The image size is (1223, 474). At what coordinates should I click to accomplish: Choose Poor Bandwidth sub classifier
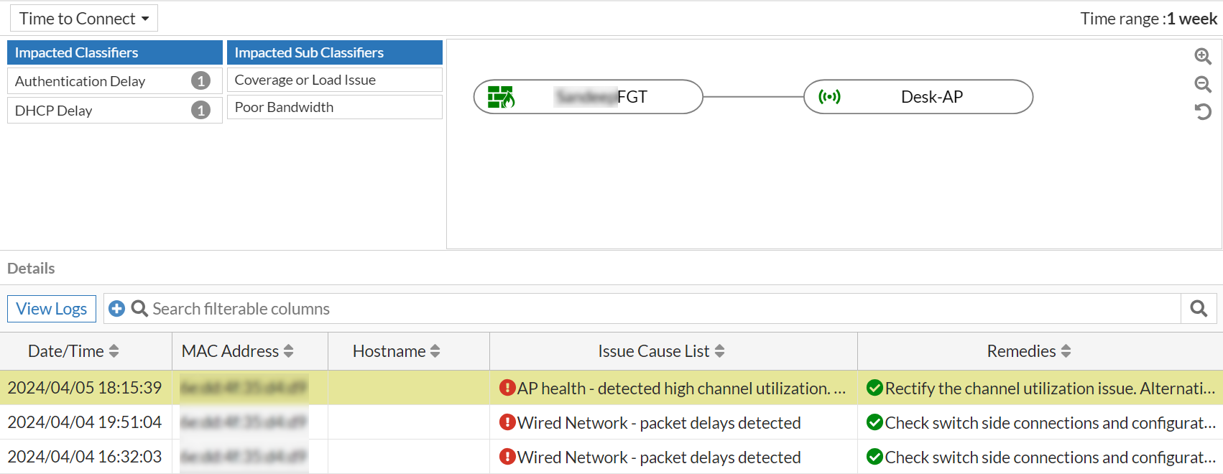pos(334,107)
